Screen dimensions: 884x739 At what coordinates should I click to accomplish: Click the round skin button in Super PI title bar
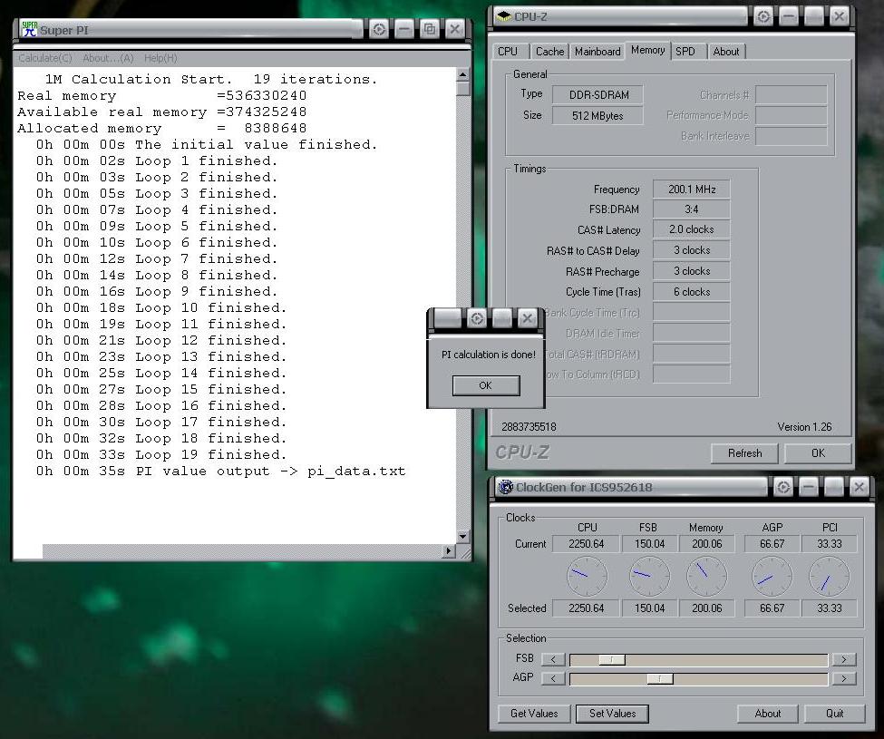tap(379, 29)
